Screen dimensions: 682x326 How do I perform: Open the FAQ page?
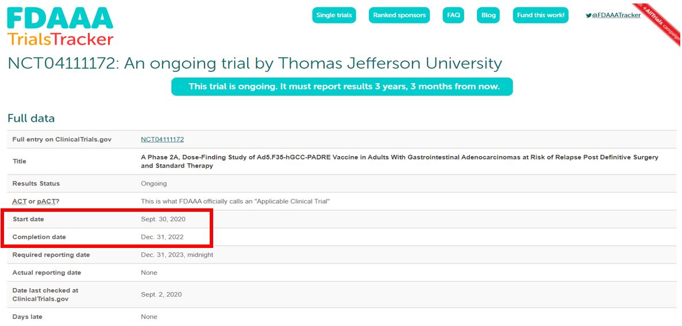[x=453, y=15]
